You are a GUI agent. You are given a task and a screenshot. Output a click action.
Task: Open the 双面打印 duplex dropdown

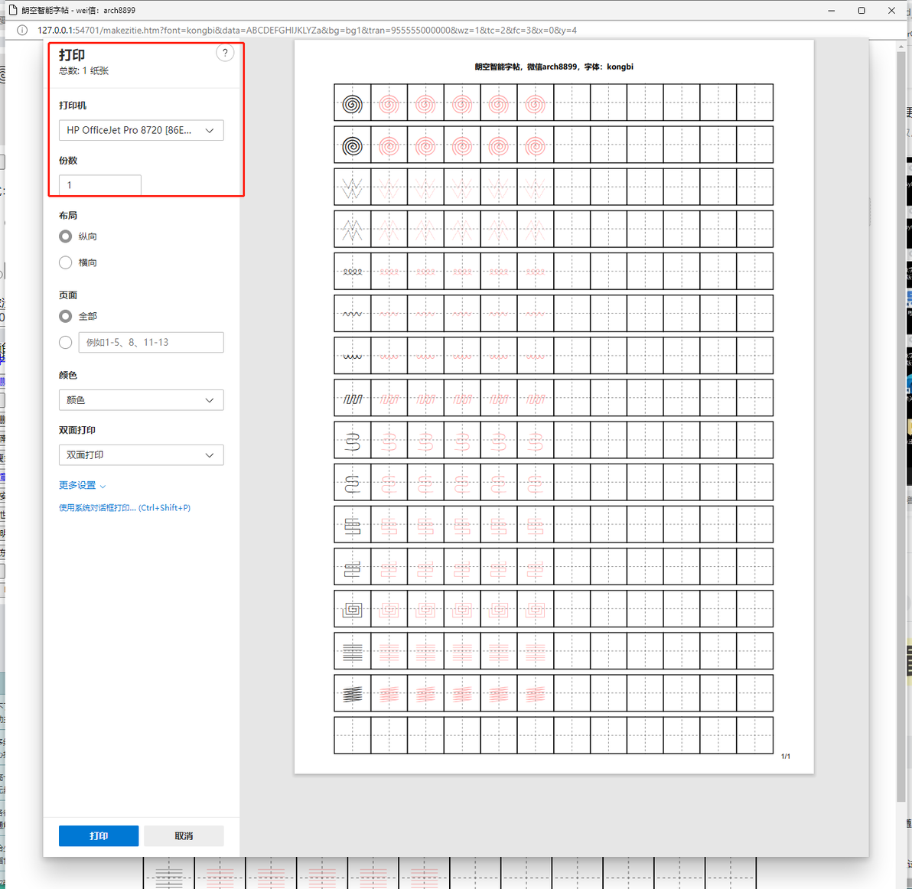pos(142,455)
